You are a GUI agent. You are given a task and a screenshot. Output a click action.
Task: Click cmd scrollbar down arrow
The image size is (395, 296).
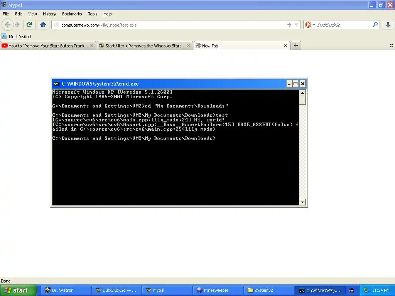302,202
